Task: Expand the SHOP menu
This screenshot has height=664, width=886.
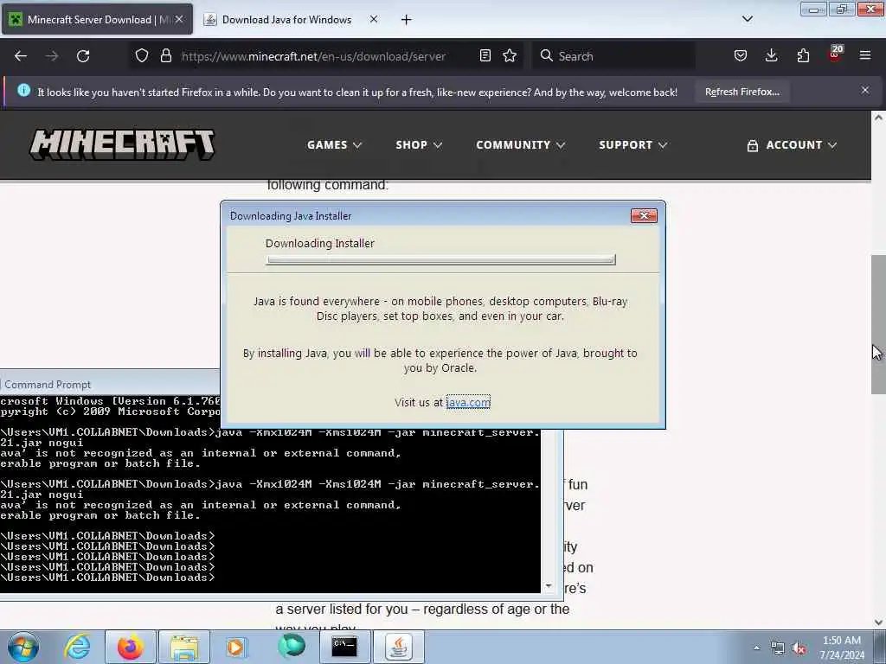Action: [419, 145]
